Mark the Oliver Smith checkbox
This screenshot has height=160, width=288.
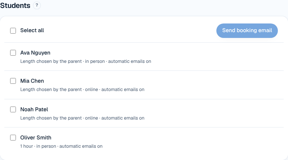(13, 138)
